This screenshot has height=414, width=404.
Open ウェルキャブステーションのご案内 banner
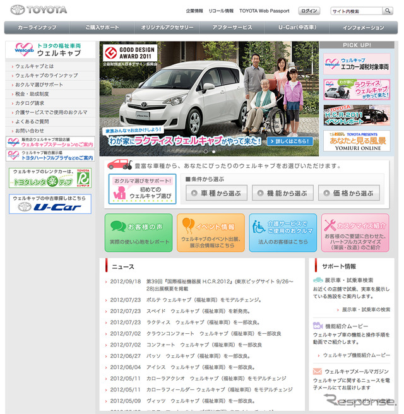click(x=50, y=143)
